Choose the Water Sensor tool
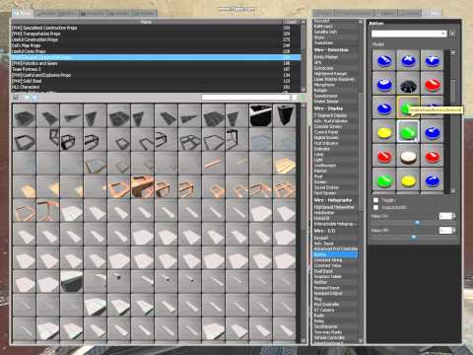 (x=334, y=102)
